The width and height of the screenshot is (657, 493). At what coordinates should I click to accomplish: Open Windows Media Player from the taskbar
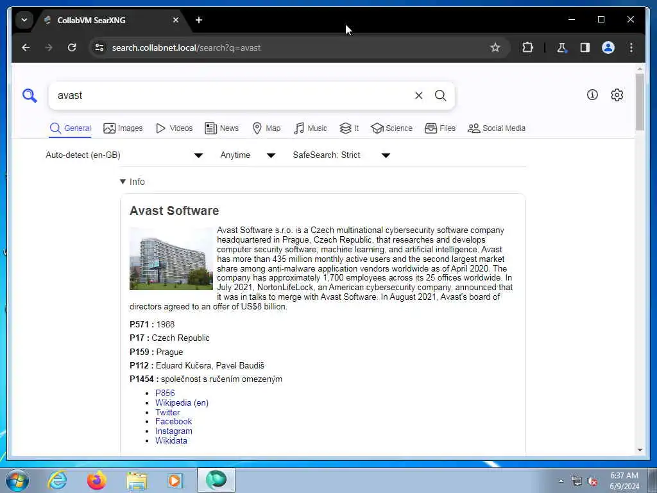[x=175, y=480]
